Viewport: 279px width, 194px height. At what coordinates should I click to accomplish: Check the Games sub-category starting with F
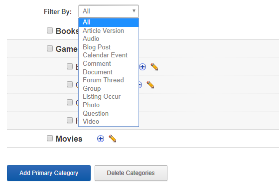coord(70,120)
